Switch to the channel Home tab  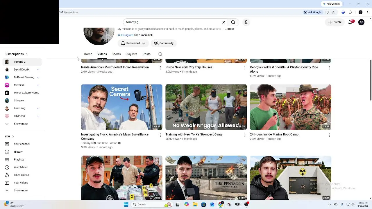[x=88, y=54]
